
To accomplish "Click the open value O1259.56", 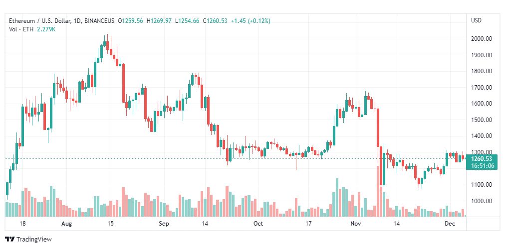I will pyautogui.click(x=131, y=20).
